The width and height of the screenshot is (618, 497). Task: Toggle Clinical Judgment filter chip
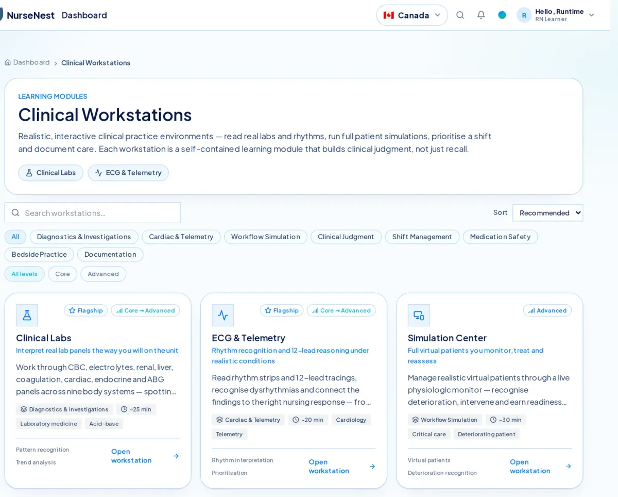pos(346,237)
